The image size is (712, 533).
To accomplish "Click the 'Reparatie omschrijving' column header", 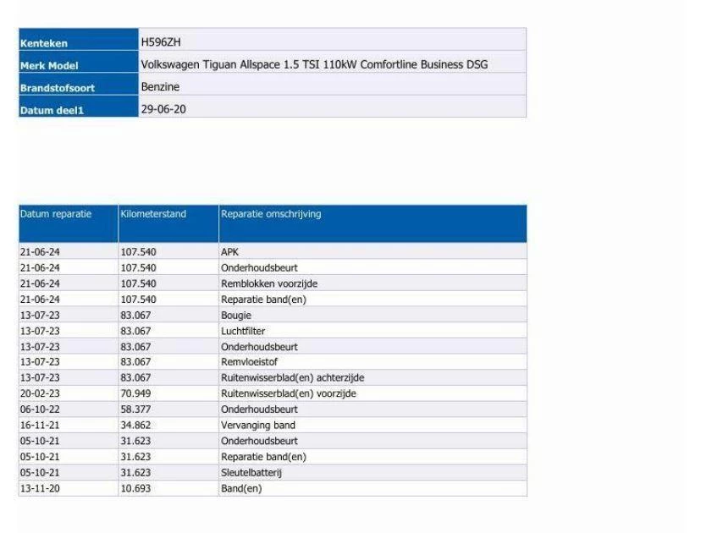I will point(373,223).
